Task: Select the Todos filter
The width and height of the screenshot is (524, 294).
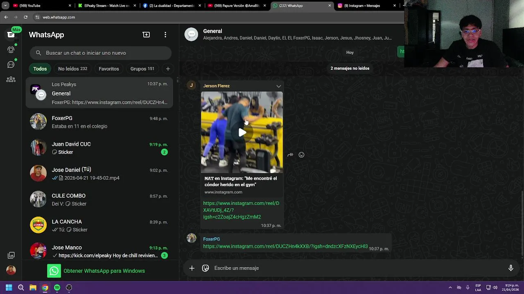Action: pos(40,69)
